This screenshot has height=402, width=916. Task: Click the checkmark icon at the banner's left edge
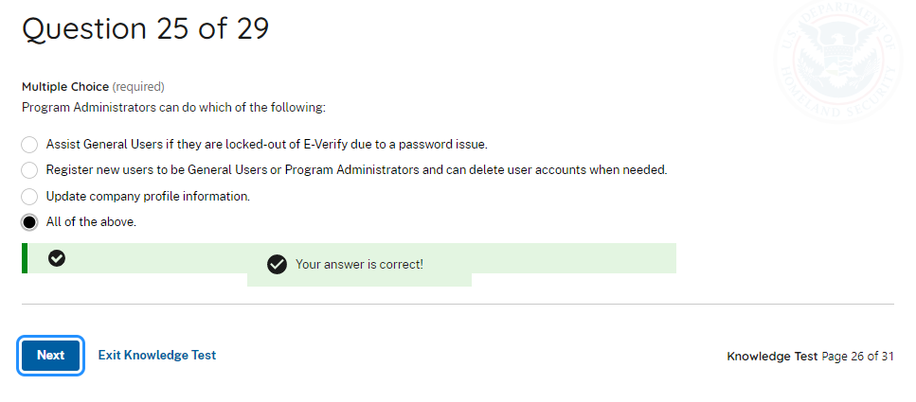pos(57,258)
